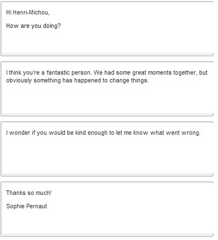Click the signature 'Sophie Pernaut'
Image resolution: width=218 pixels, height=240 pixels.
click(x=27, y=206)
